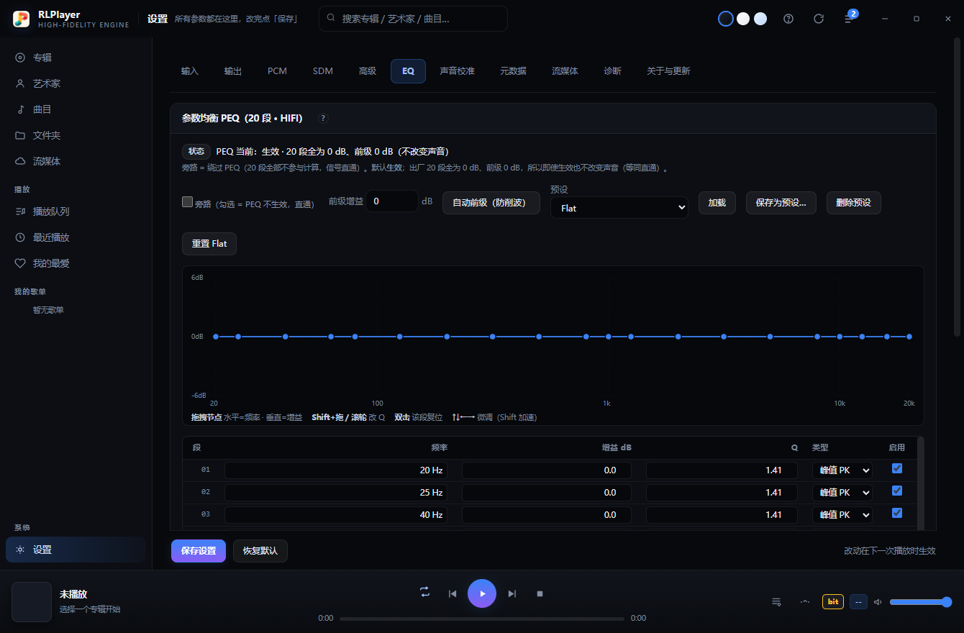Open the 诊断 diagnostics tab

coord(613,71)
